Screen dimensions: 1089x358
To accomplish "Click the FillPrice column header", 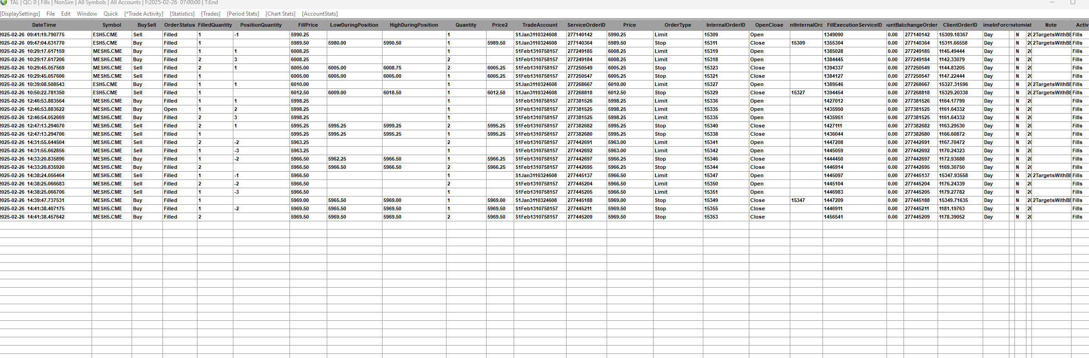I will (308, 25).
